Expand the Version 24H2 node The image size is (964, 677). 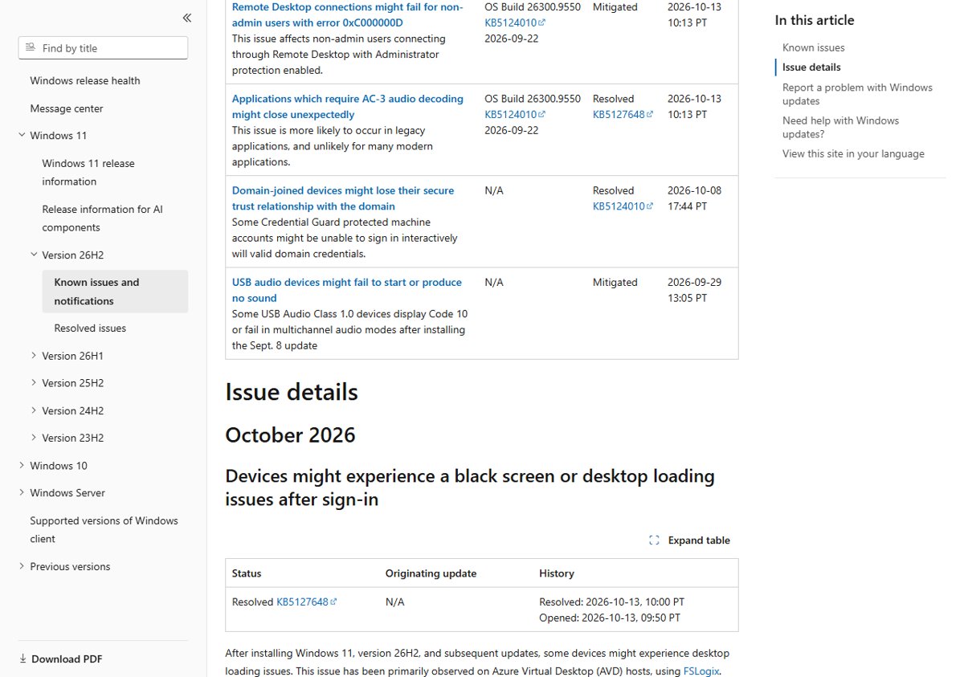[34, 410]
